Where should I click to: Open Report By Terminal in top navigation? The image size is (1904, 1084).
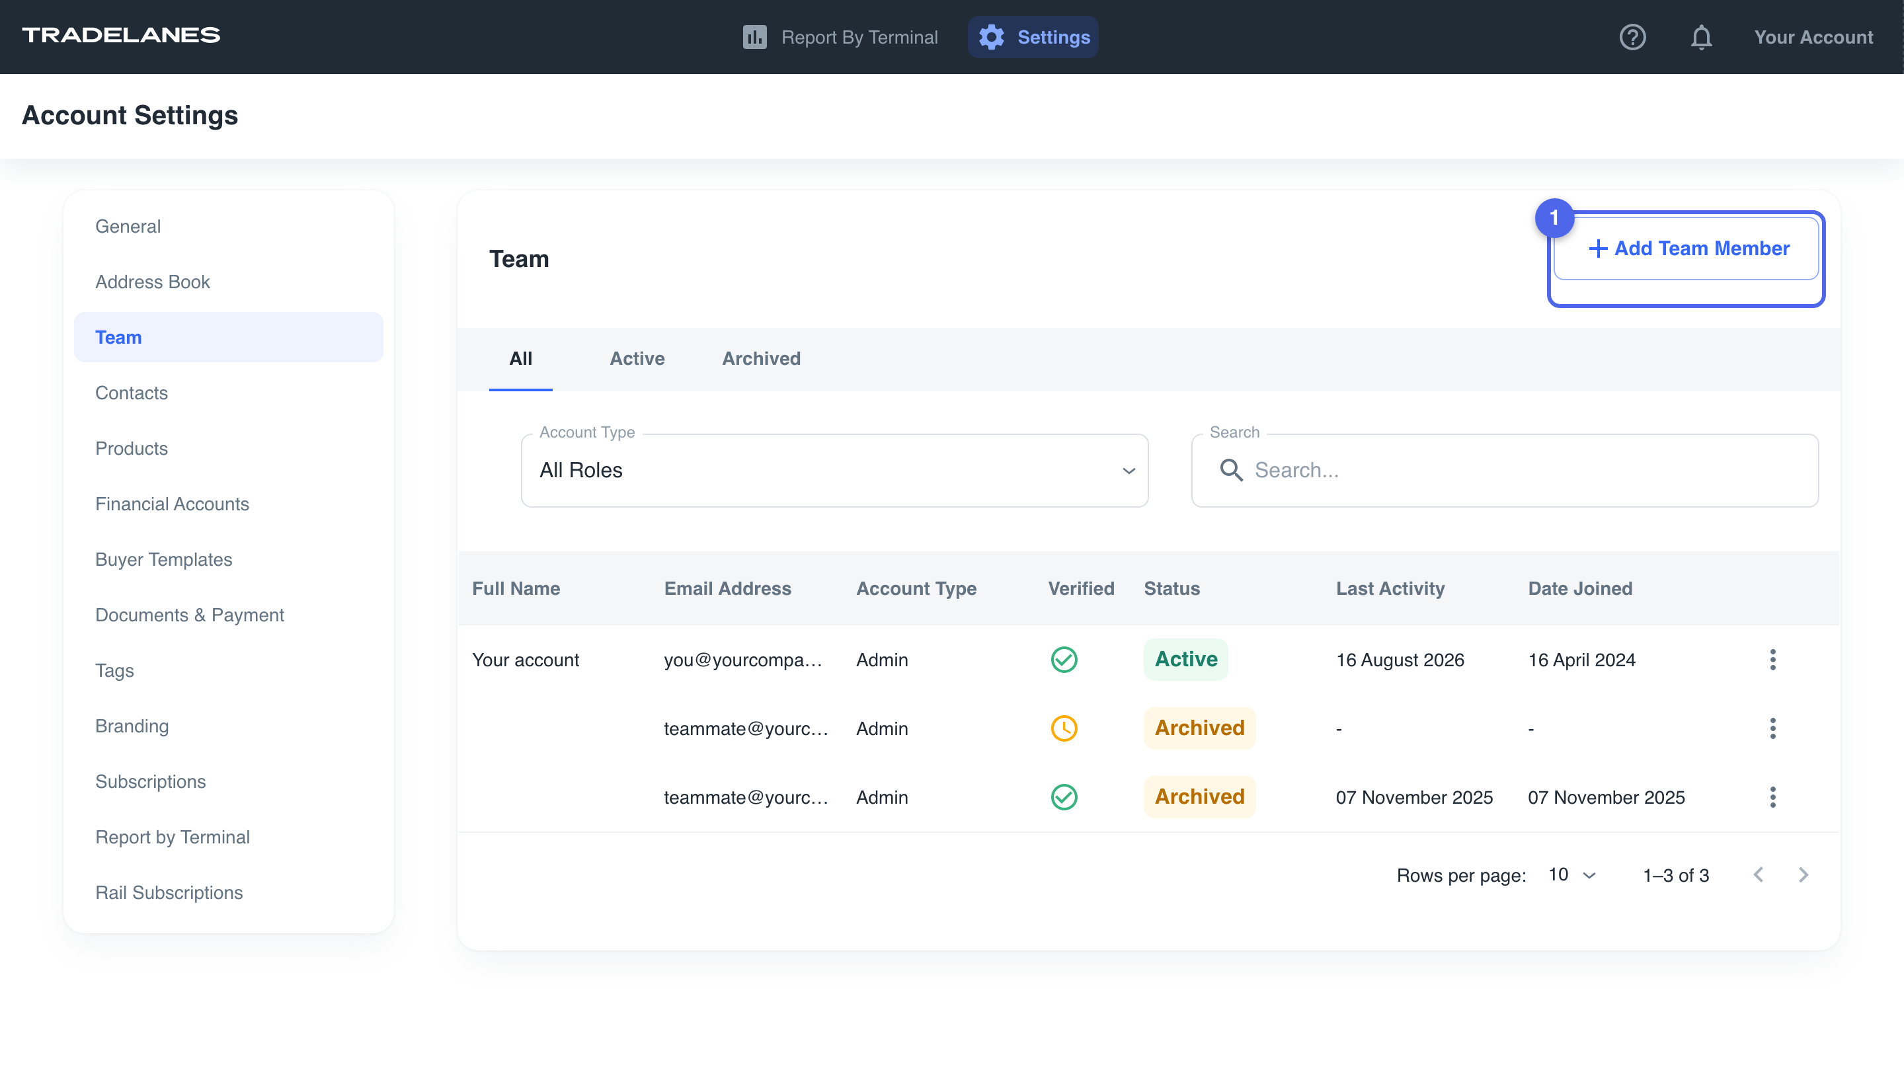(x=840, y=37)
